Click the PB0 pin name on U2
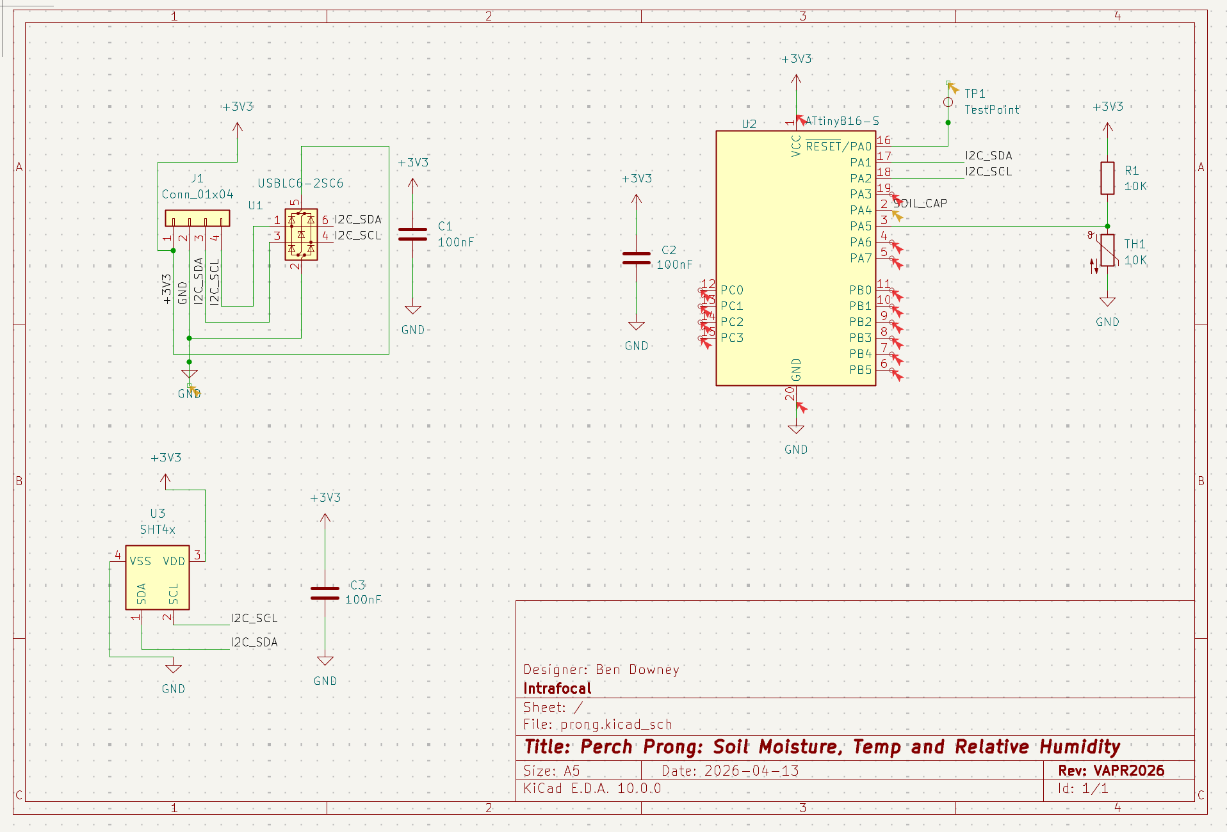This screenshot has height=832, width=1227. (x=861, y=291)
